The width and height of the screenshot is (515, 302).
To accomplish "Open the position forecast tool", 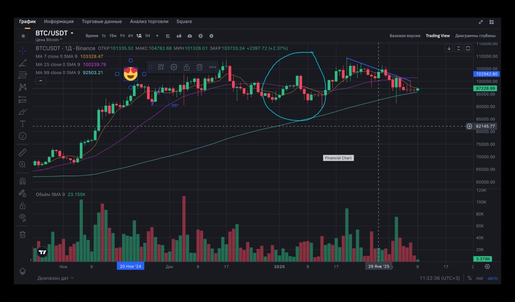I will (x=23, y=100).
